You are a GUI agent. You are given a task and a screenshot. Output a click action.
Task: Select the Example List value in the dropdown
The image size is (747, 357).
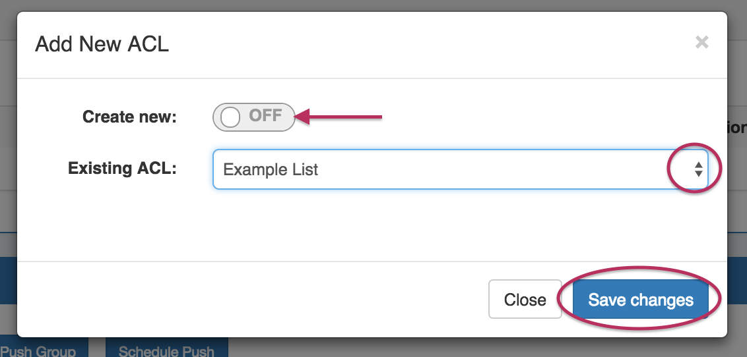tap(271, 169)
